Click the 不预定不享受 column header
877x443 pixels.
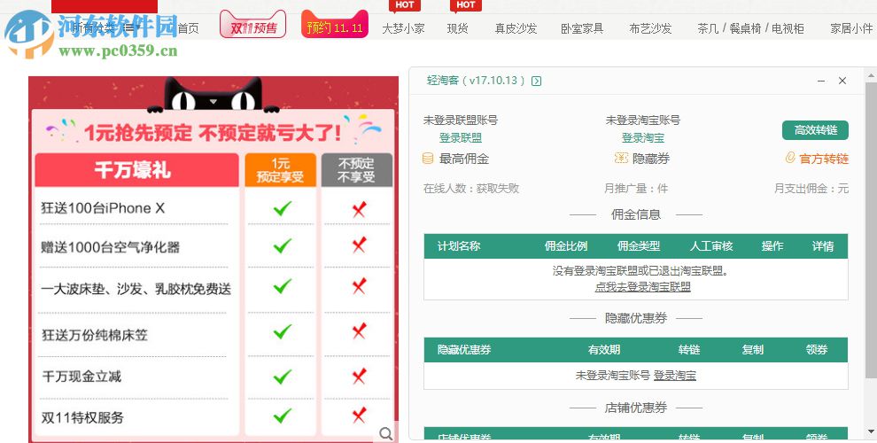click(356, 170)
